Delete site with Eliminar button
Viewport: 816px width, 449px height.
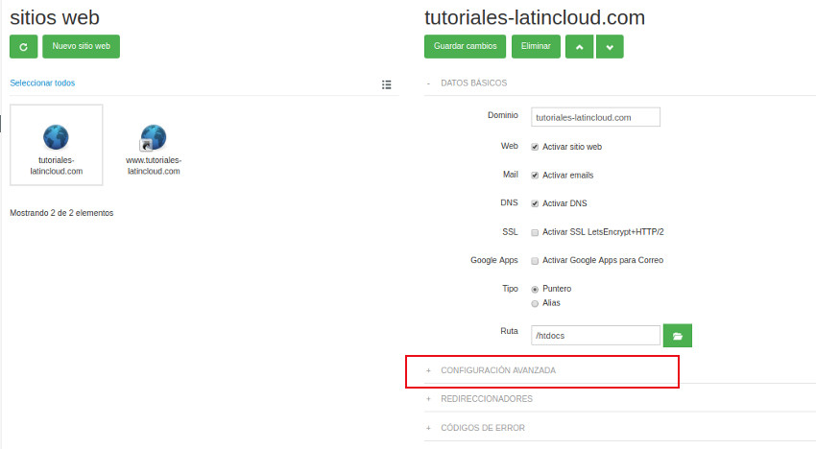pos(536,46)
